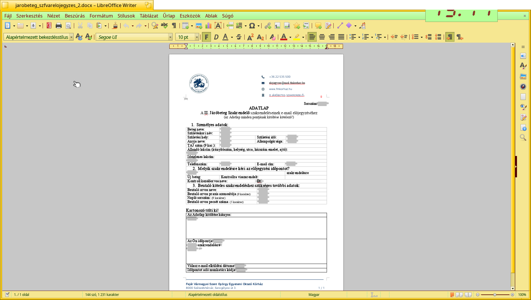Viewport: 531px width, 300px height.
Task: Insert chart icon in toolbar
Action: click(208, 26)
